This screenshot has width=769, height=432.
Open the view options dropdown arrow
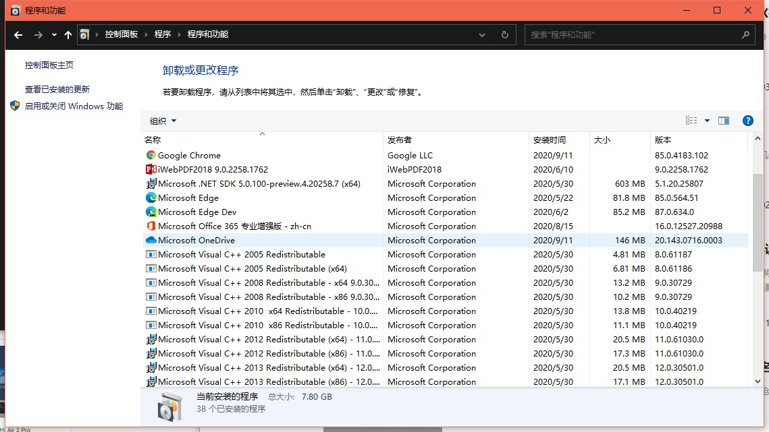point(707,121)
